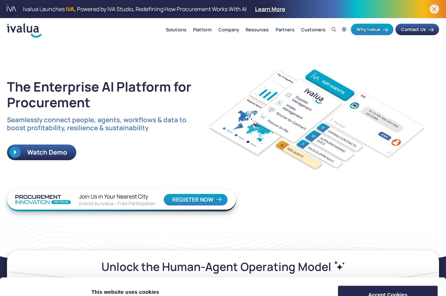This screenshot has height=296, width=446.
Task: Open the Partners menu
Action: [x=285, y=30]
